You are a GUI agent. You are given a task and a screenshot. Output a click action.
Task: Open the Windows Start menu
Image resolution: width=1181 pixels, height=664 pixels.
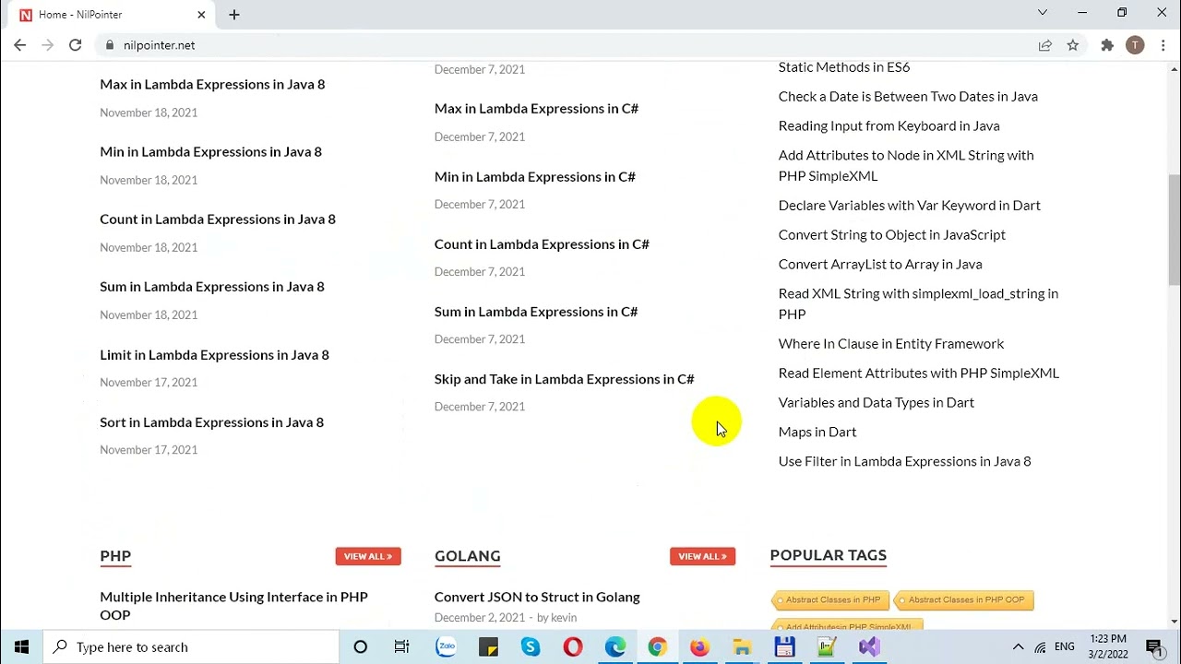[x=22, y=646]
